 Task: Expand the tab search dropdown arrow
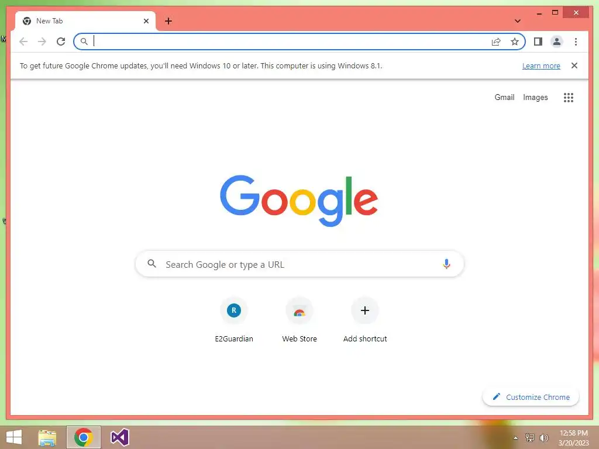coord(518,21)
